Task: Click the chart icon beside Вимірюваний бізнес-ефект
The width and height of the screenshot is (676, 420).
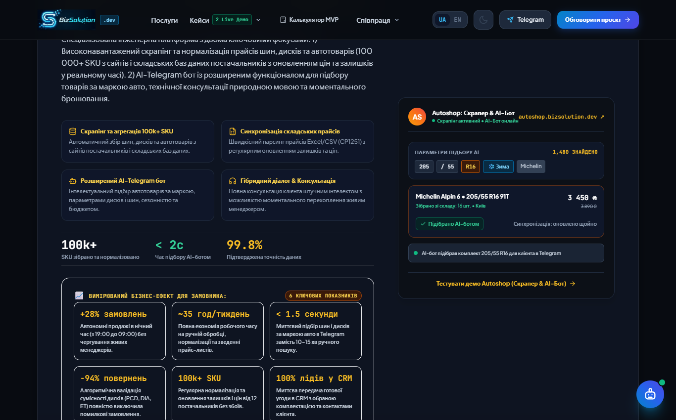Action: coord(79,295)
